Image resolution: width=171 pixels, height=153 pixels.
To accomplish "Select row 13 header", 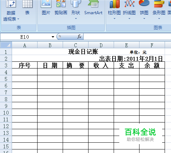I will (6, 133).
